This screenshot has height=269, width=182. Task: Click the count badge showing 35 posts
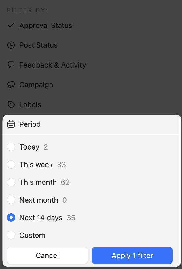pyautogui.click(x=71, y=217)
